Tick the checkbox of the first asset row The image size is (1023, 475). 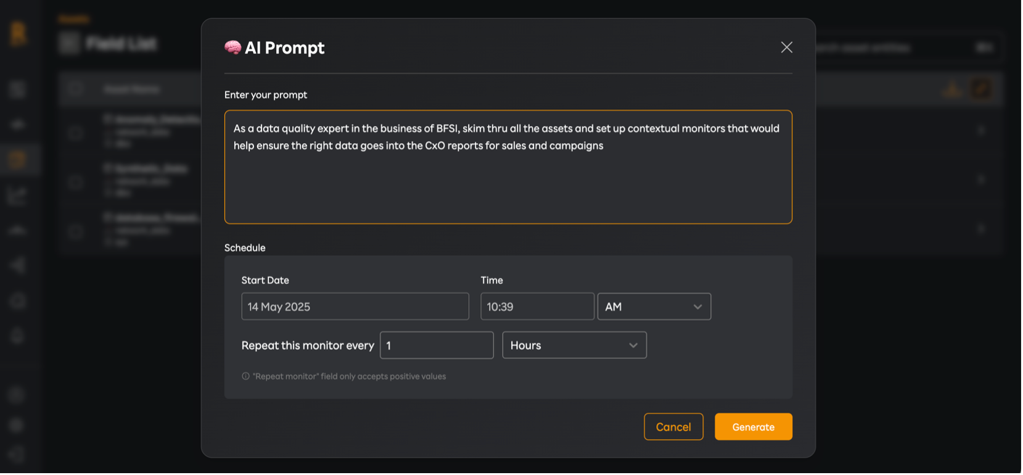pyautogui.click(x=76, y=132)
